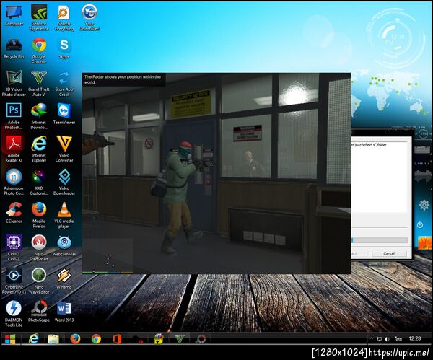Open the Office taskbar icon
Screen dimensions: 433x360
[x=117, y=339]
